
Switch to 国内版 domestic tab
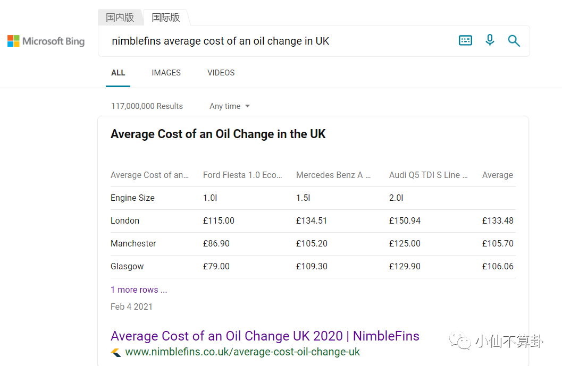(x=120, y=17)
